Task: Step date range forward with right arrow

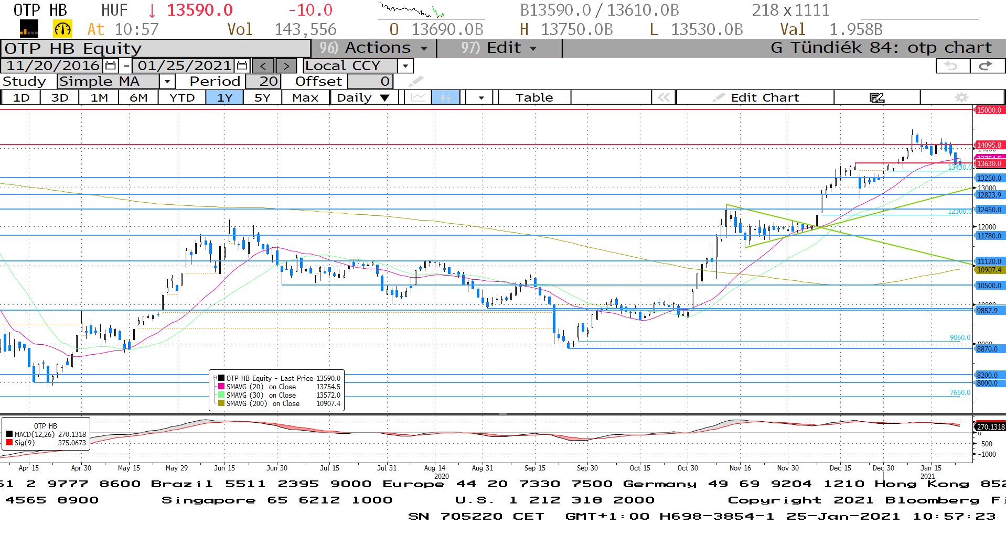Action: pos(286,66)
